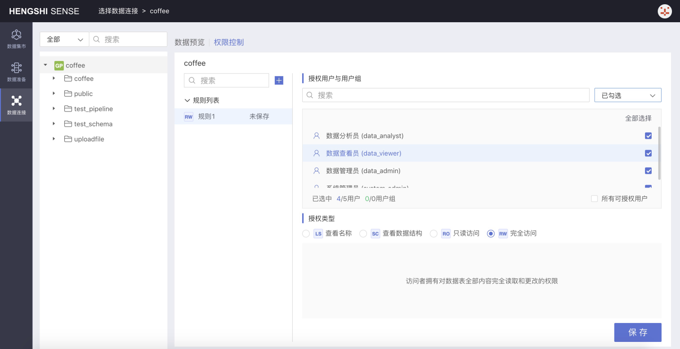The height and width of the screenshot is (349, 680).
Task: Switch to the 数据预览 tab
Action: pyautogui.click(x=189, y=43)
